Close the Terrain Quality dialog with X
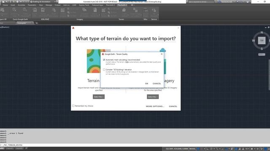 coord(162,54)
